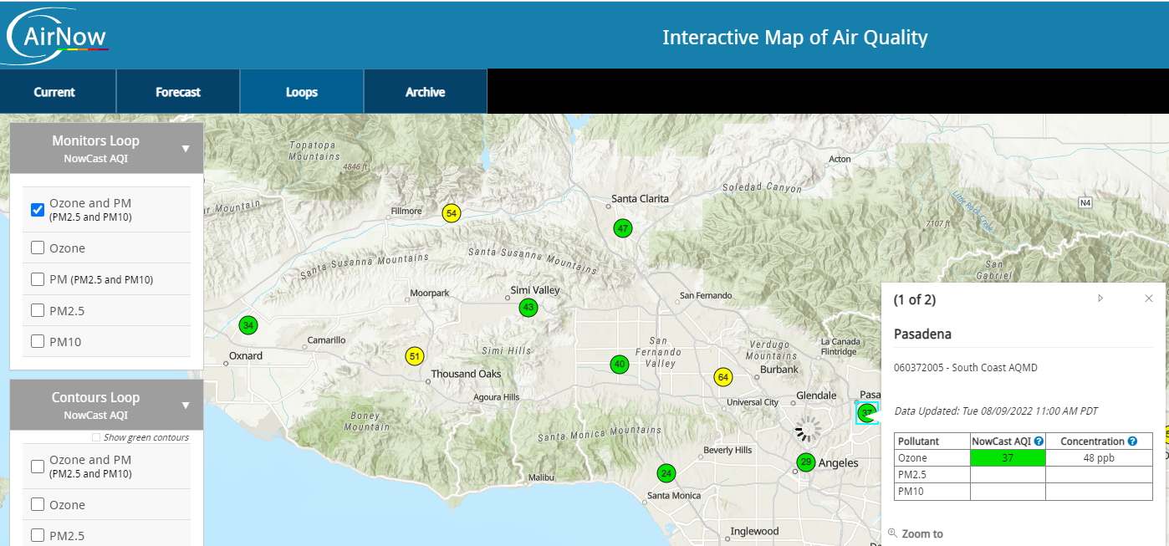Click the Ozone row label in table
The width and height of the screenshot is (1169, 546).
[913, 457]
